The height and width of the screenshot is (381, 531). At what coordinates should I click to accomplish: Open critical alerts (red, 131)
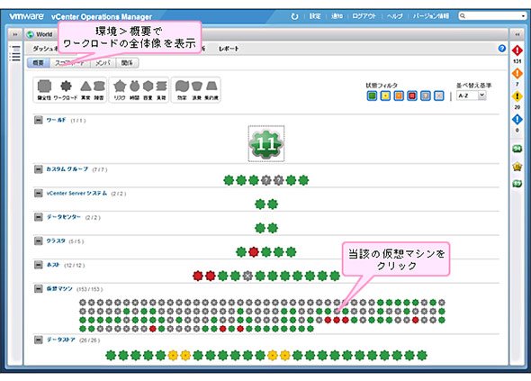point(517,50)
